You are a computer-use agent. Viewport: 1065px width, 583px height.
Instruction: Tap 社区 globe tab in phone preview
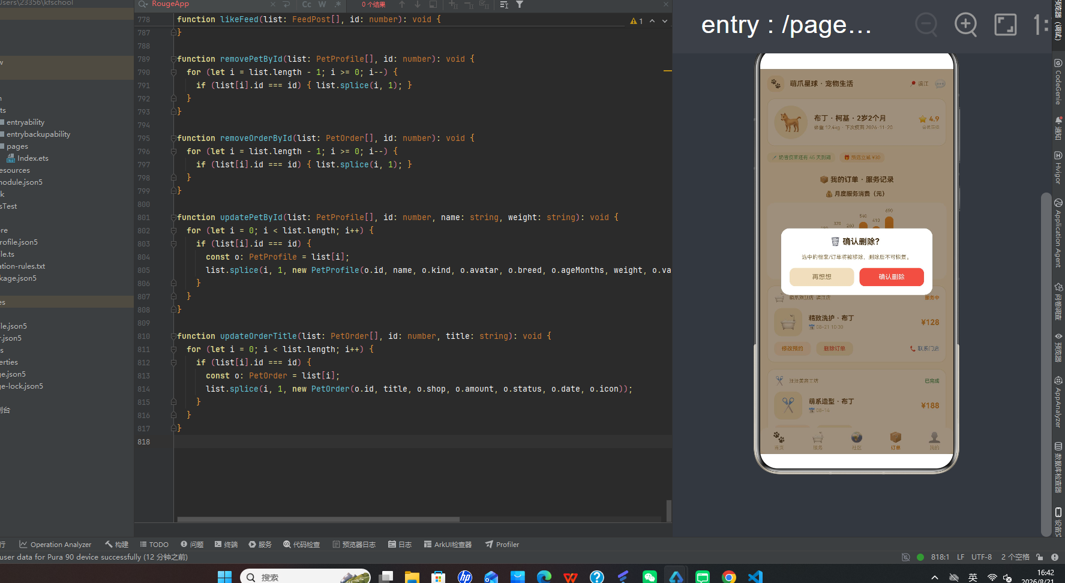[857, 440]
